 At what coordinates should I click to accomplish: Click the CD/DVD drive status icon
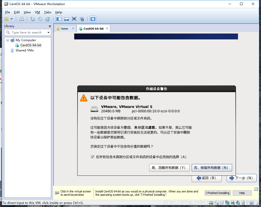click(216, 203)
